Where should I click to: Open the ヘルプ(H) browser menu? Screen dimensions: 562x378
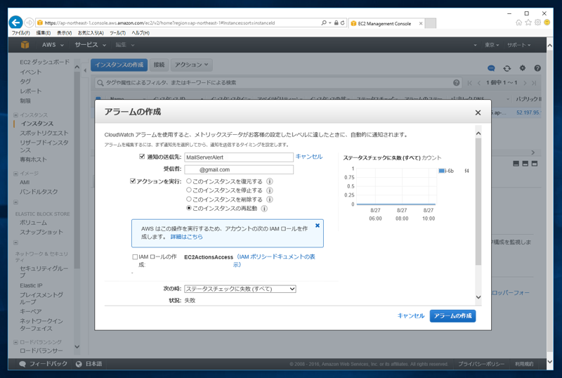click(x=140, y=32)
